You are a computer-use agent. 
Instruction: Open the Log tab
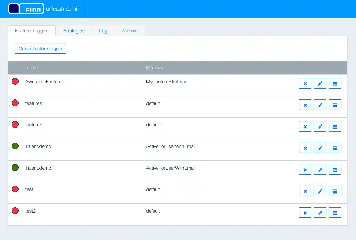pyautogui.click(x=103, y=31)
